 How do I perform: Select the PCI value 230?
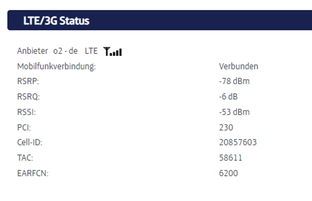(226, 127)
